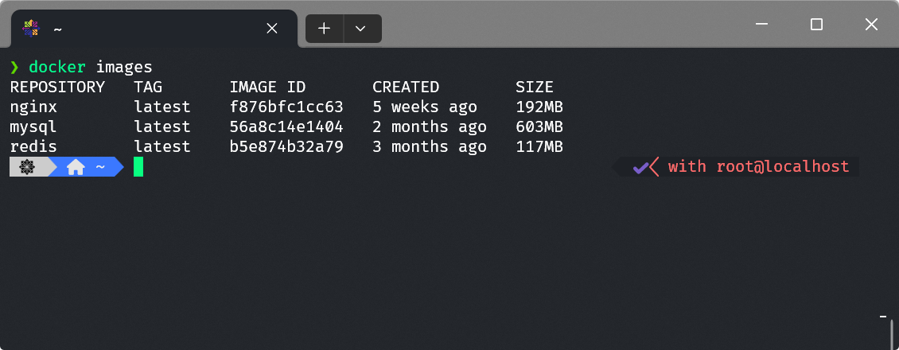
Task: Open a new tab with the plus button
Action: point(325,29)
